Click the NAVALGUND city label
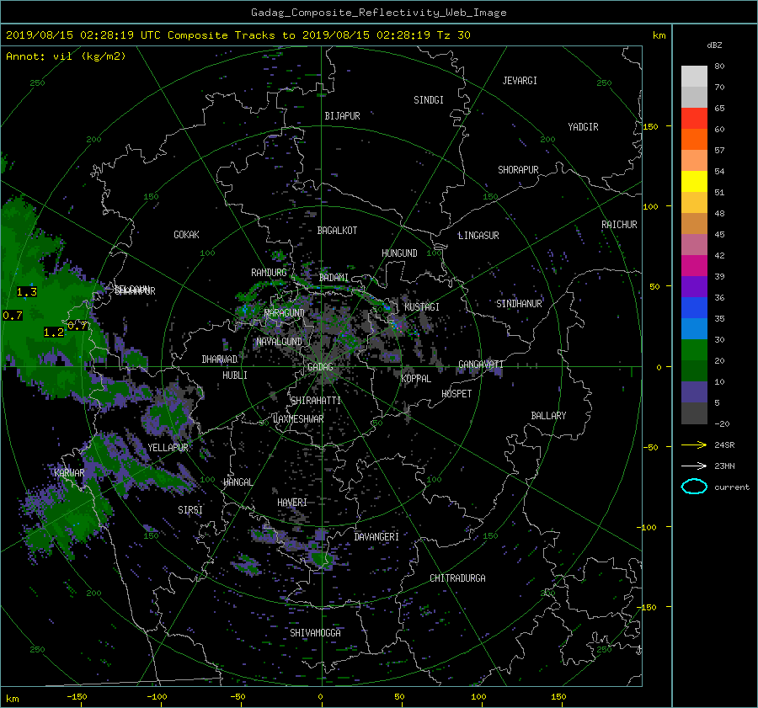 tap(279, 341)
